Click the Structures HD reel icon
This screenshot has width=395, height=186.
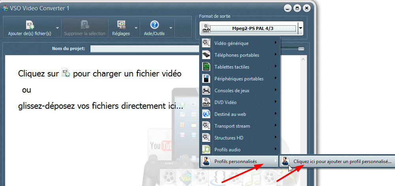(206, 138)
